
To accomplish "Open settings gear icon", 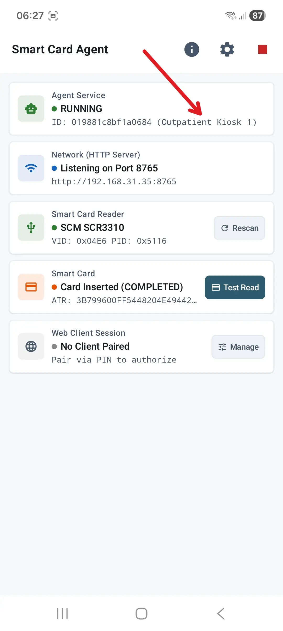I will tap(227, 49).
